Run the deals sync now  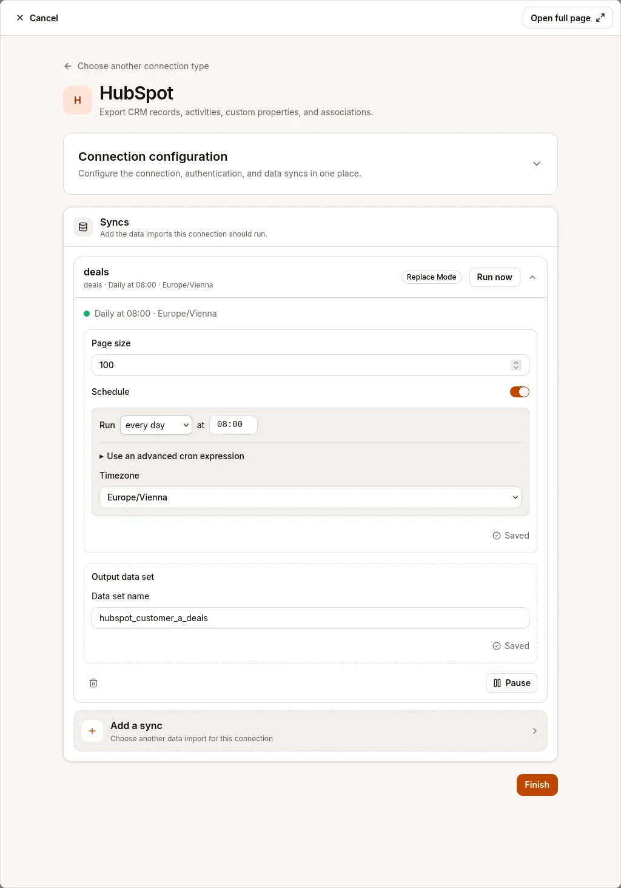coord(495,277)
